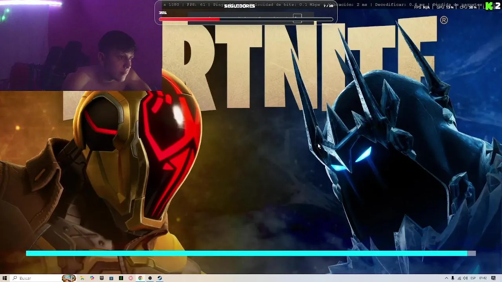Launch the Copilot taskbar icon
Viewport: 502px width, 282px height.
(92, 278)
